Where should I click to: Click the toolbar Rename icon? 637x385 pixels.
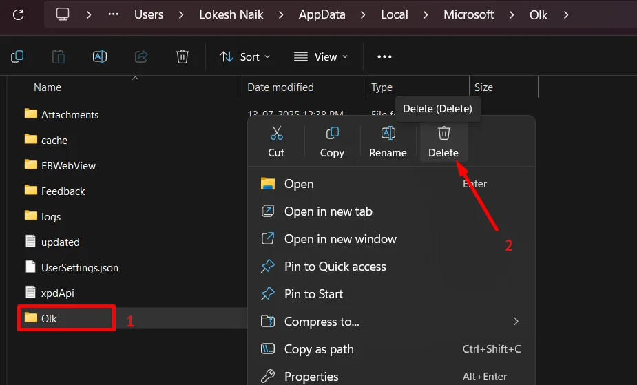click(x=100, y=56)
